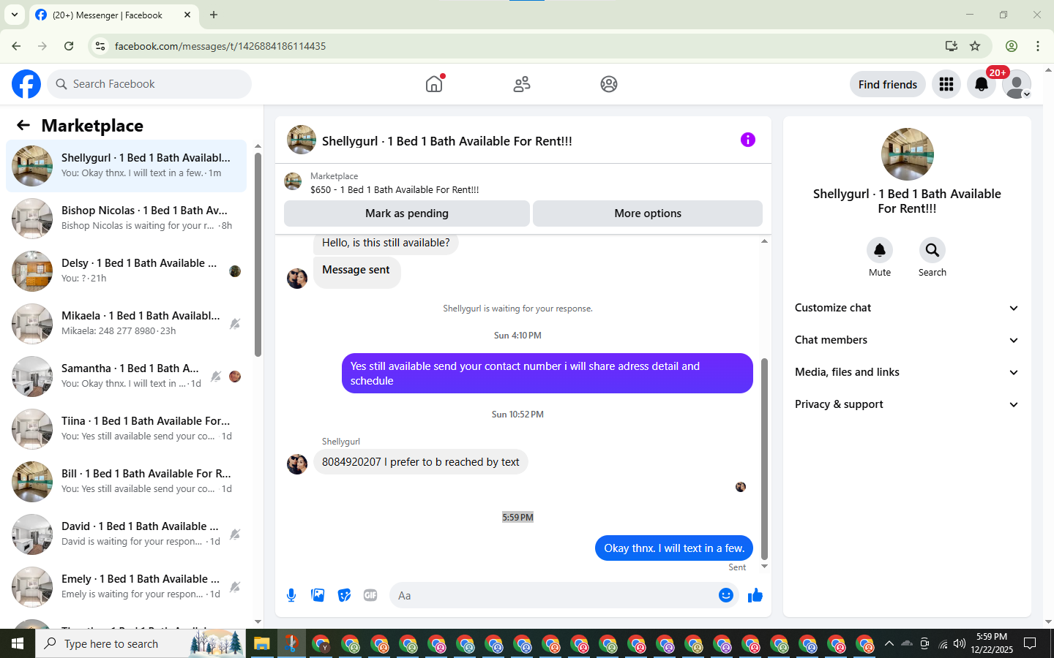Install app icon in address bar

tap(952, 46)
